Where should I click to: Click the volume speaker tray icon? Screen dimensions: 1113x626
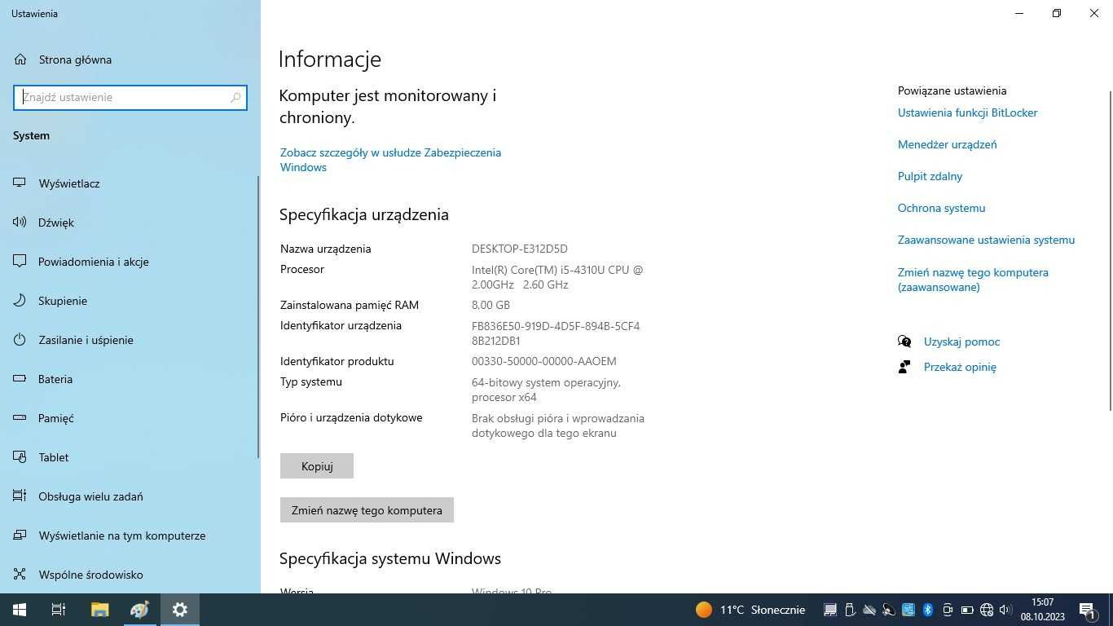click(x=1005, y=610)
